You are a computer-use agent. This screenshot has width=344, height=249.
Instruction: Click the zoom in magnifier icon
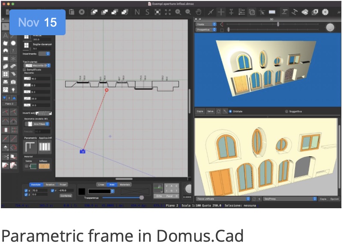[178, 12]
